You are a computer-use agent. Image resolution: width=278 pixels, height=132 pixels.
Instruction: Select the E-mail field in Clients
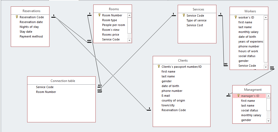[x=166, y=96]
